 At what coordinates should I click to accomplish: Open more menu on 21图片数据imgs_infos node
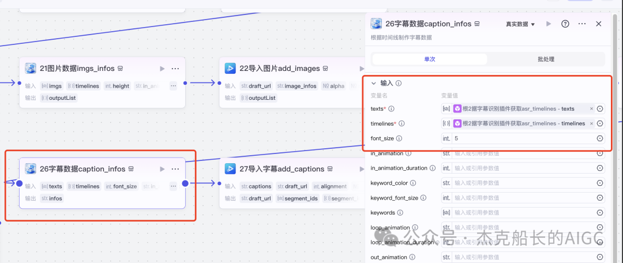(175, 69)
